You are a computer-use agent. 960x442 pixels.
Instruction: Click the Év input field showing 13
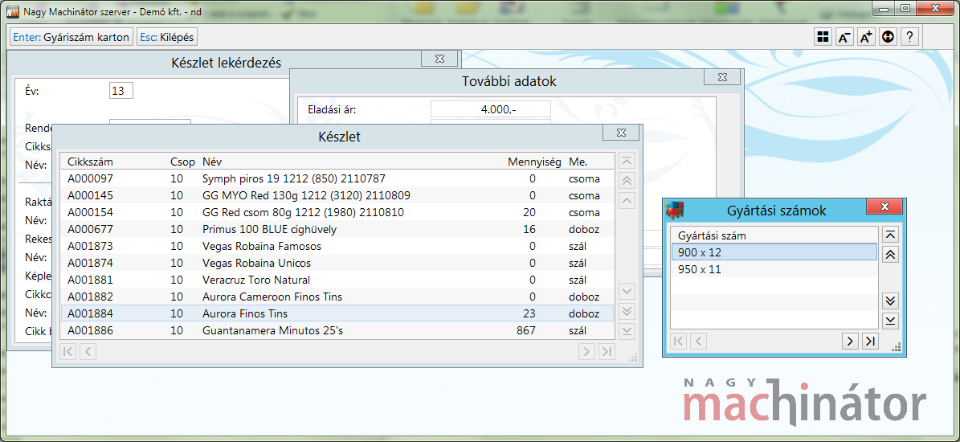tap(121, 91)
